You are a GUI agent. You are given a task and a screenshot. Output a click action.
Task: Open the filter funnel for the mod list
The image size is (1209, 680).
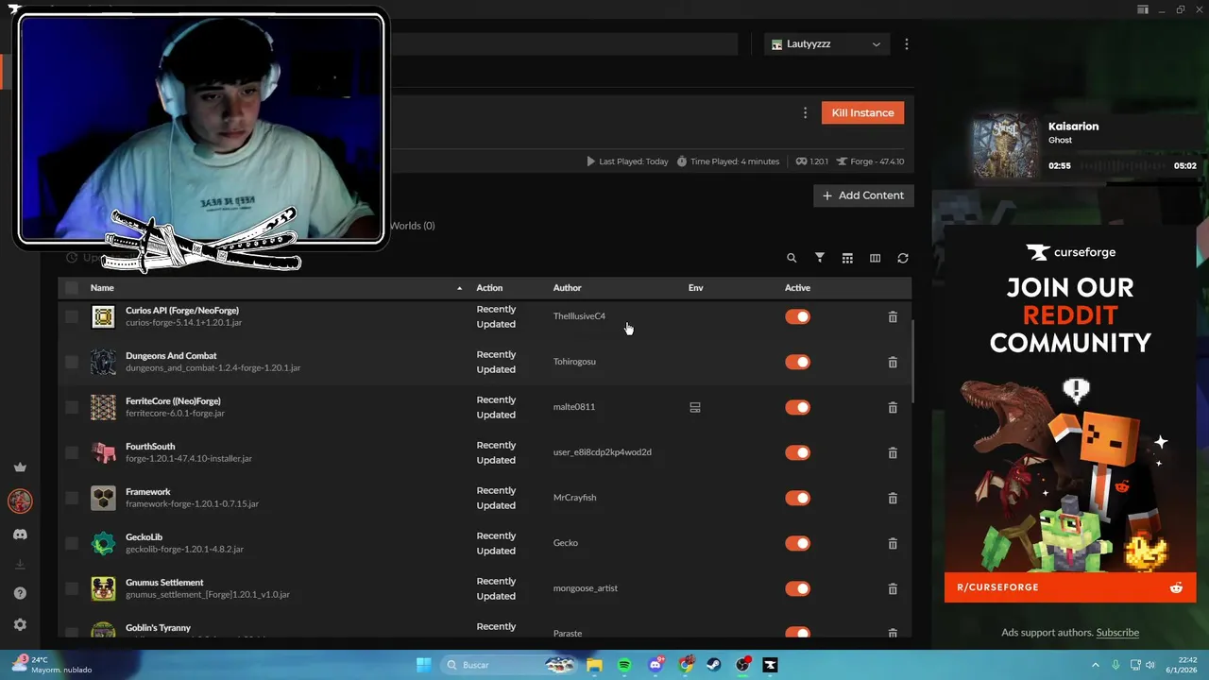820,258
